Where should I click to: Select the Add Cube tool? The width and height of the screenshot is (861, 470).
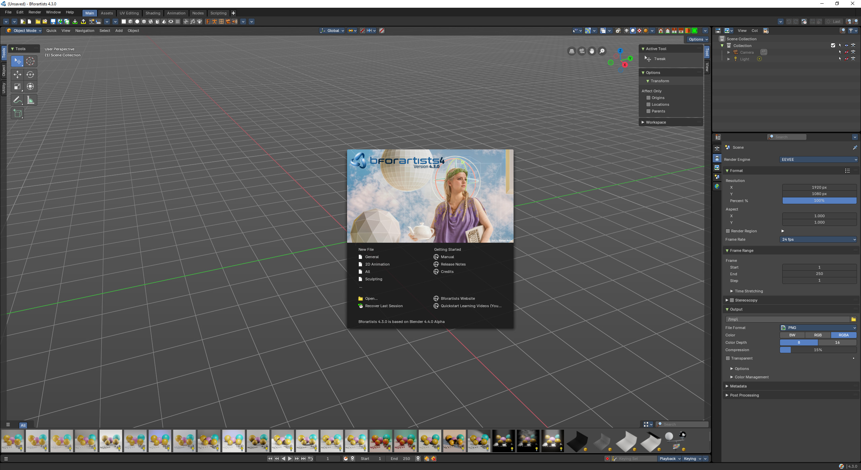17,113
